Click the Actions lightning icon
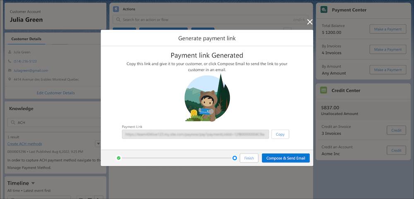Image resolution: width=414 pixels, height=199 pixels. tap(116, 9)
